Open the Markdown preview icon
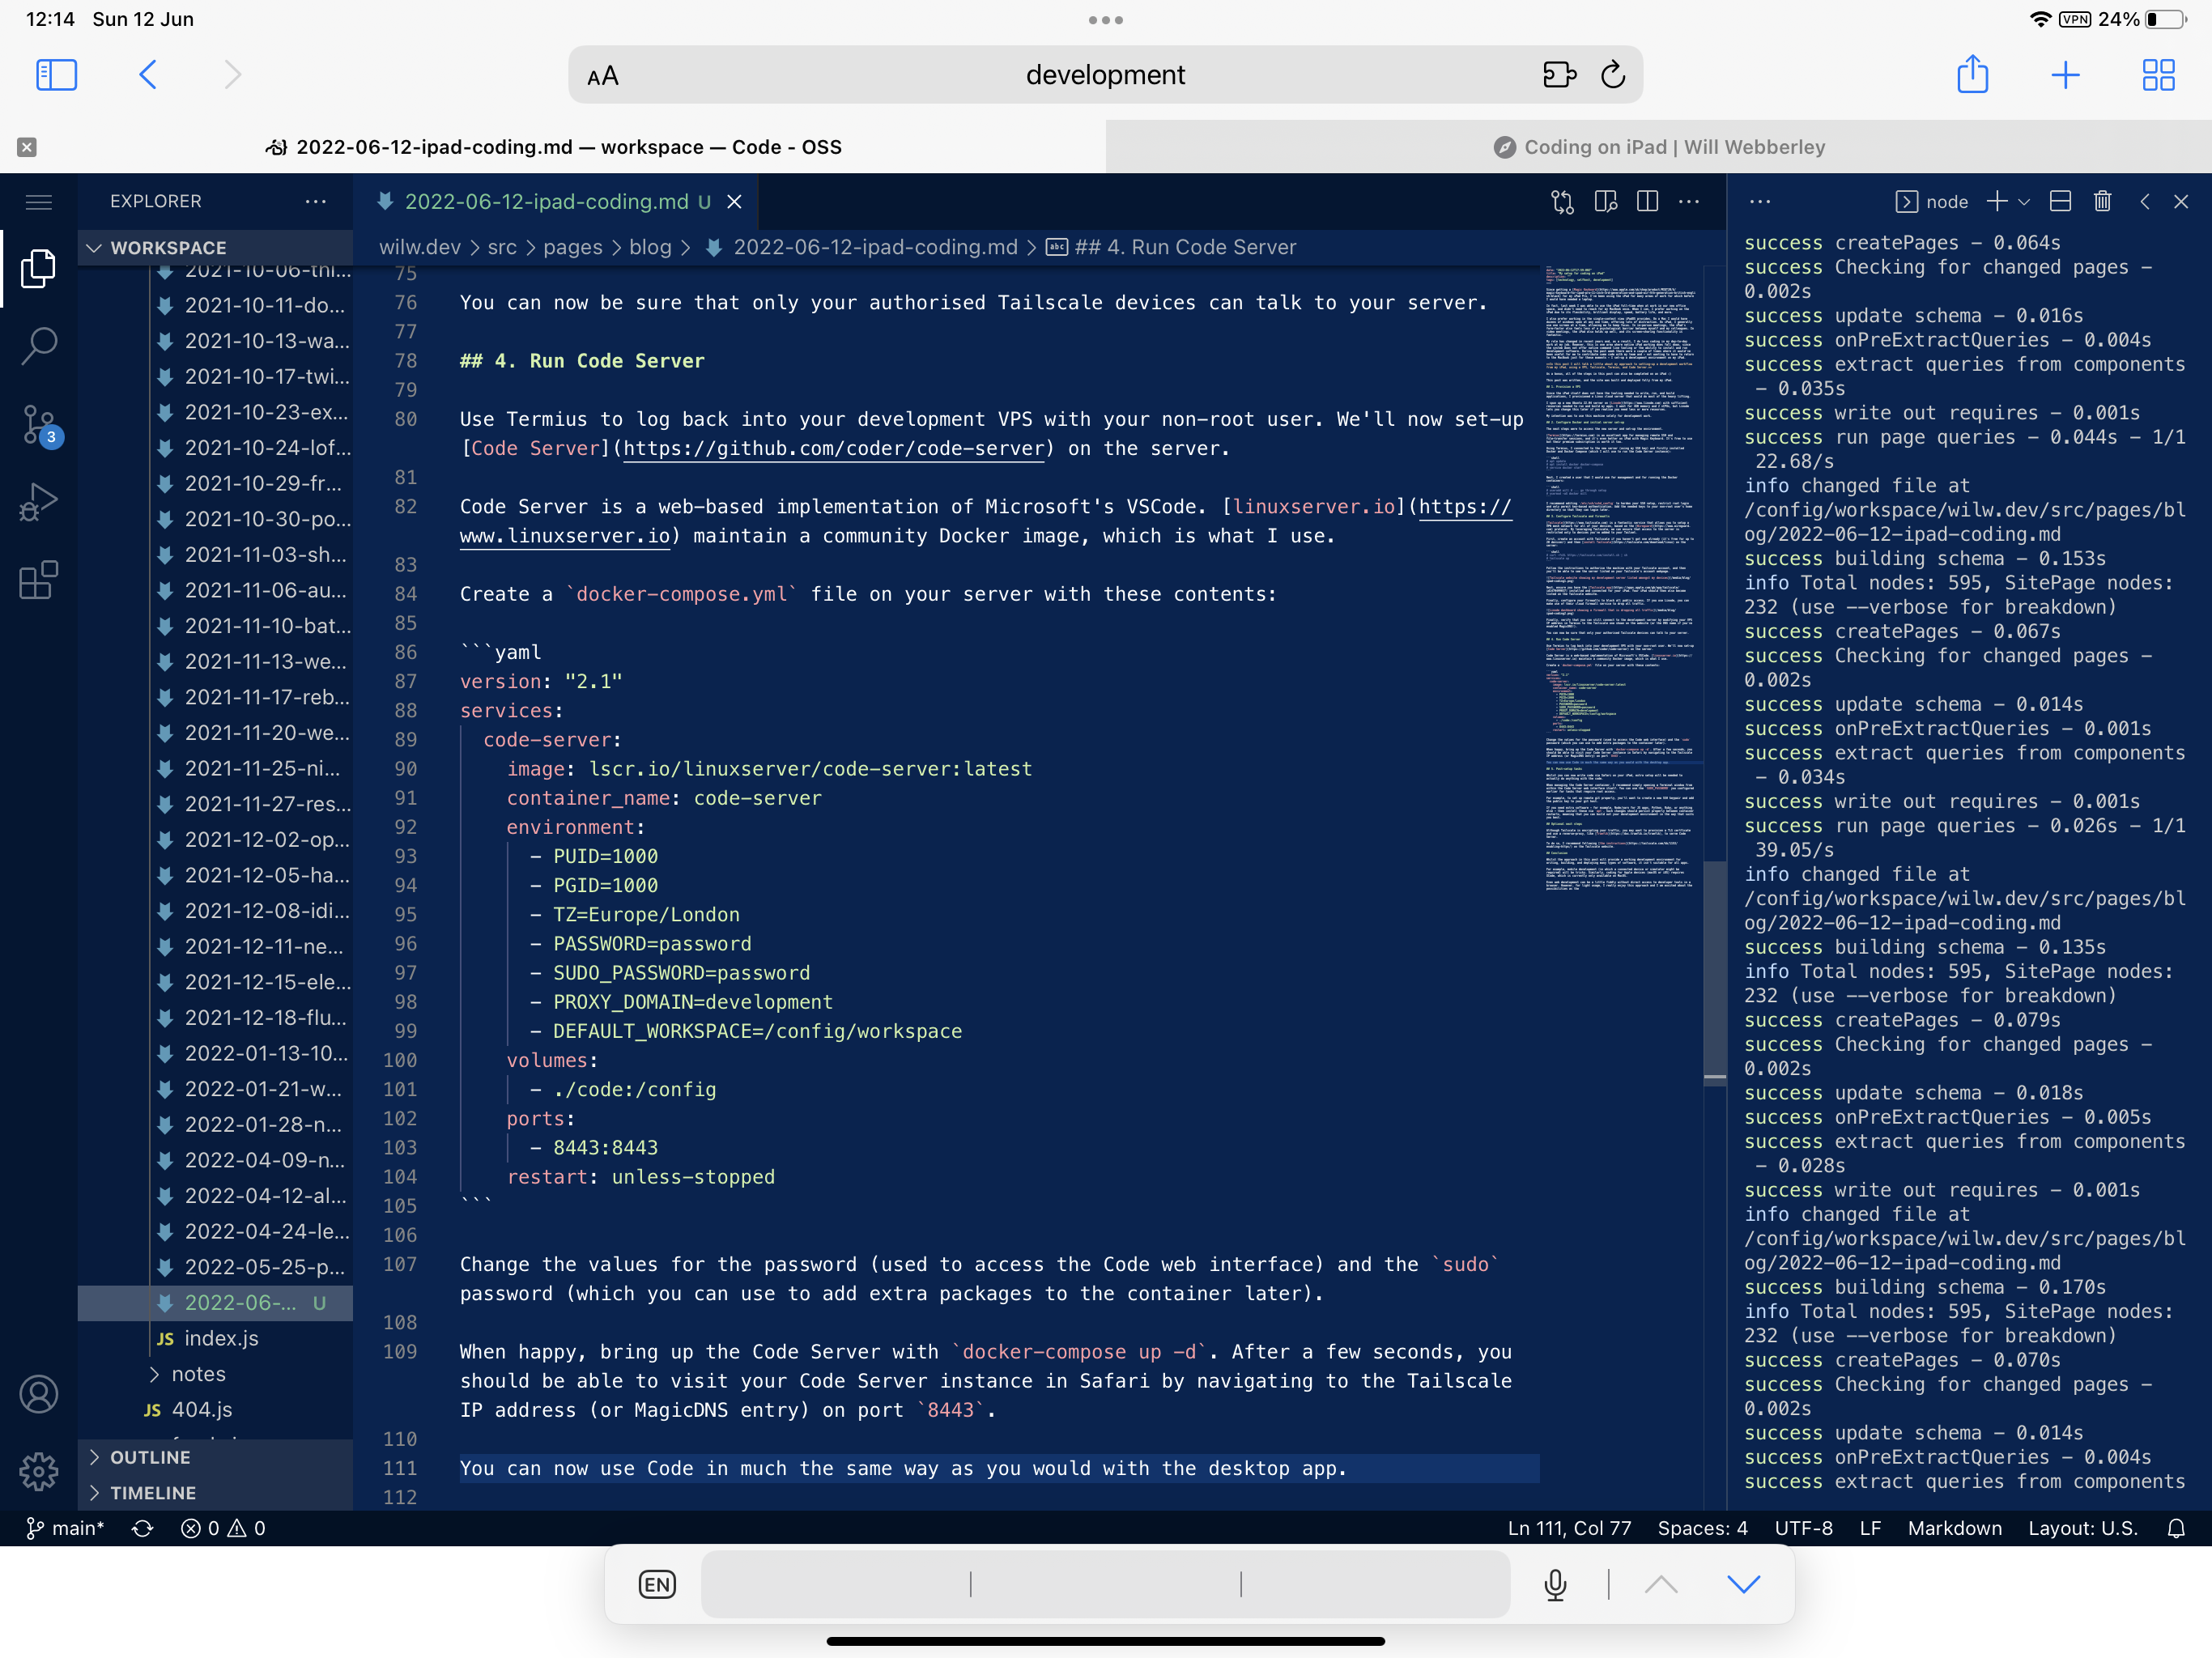 [1605, 201]
